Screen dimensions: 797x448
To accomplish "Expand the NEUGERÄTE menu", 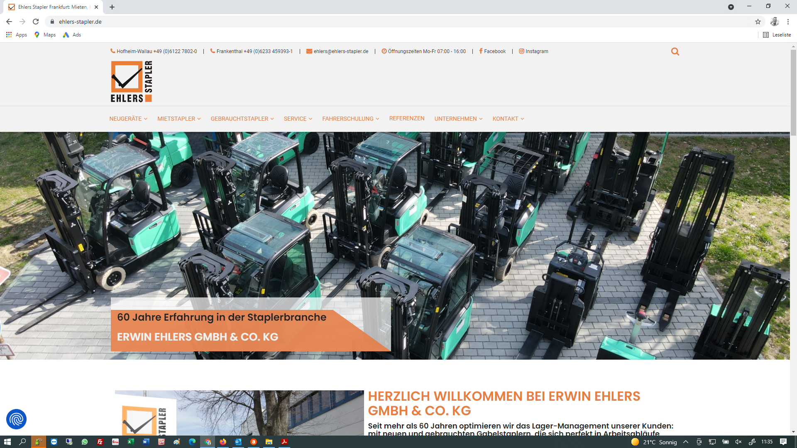I will point(128,119).
